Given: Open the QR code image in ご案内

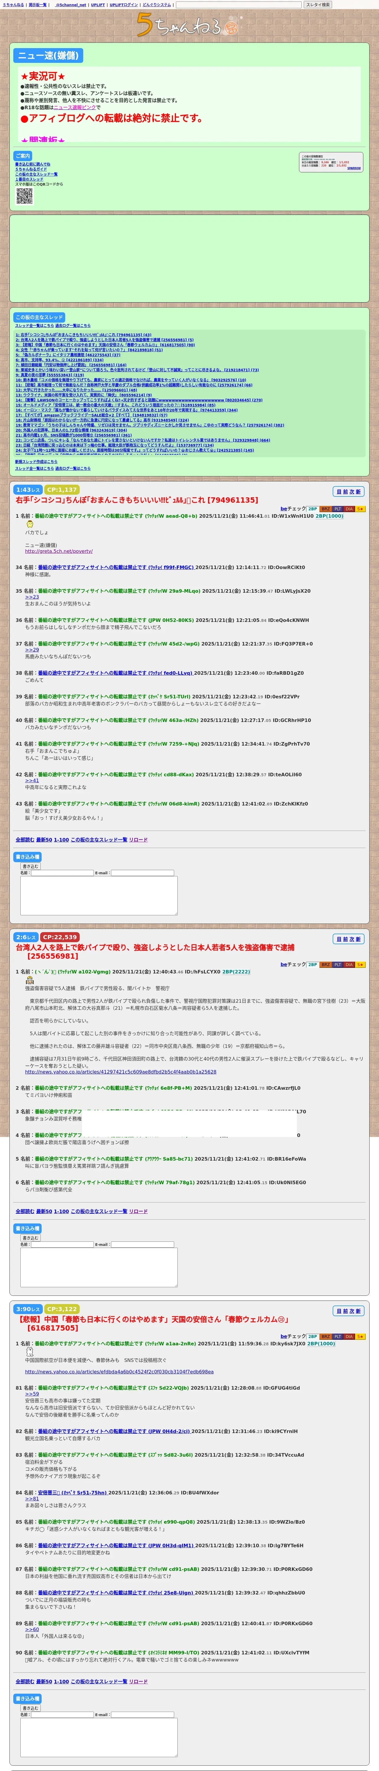Looking at the screenshot, I should pos(24,196).
